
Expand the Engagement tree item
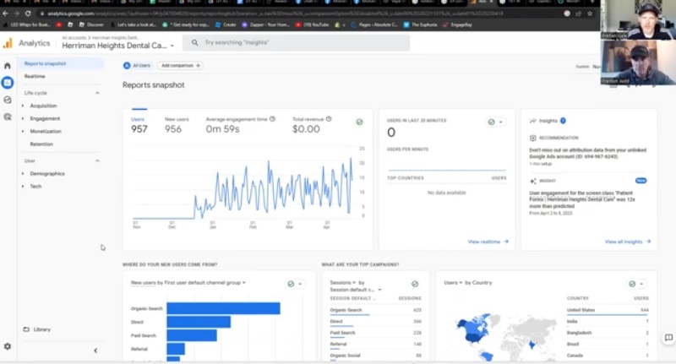[x=23, y=118]
